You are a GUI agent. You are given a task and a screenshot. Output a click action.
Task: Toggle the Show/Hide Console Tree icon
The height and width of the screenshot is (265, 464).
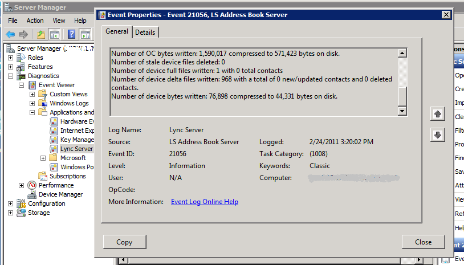coord(55,35)
